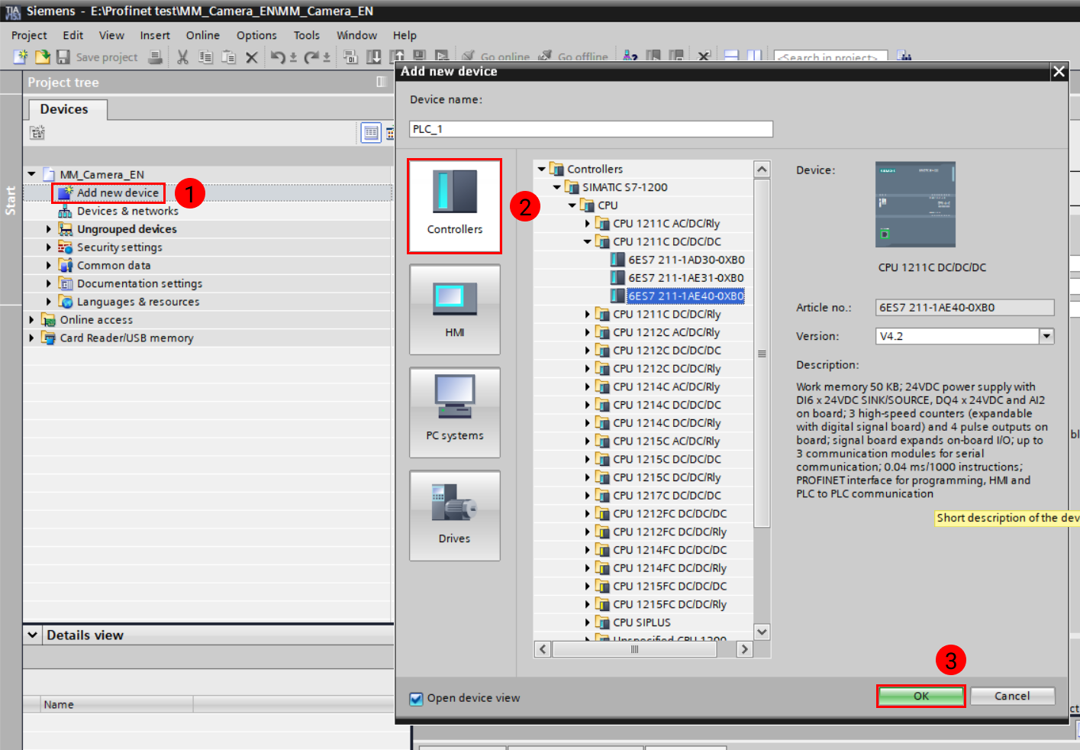
Task: Open the Version V4.2 dropdown
Action: [1046, 336]
